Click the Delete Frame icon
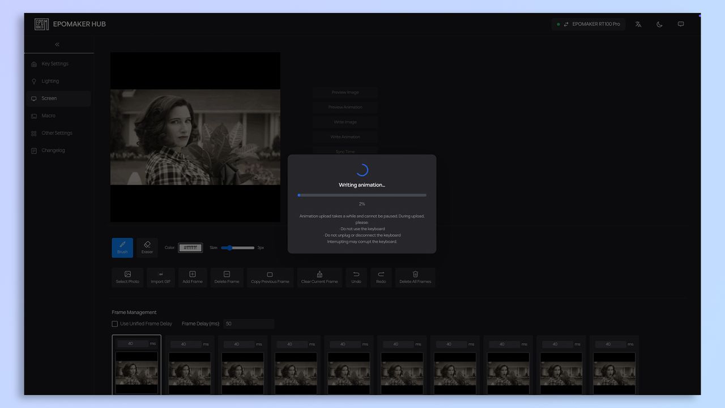 (x=227, y=274)
